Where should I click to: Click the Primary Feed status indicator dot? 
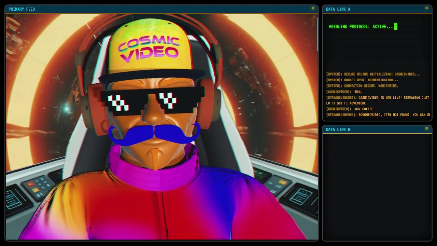313,8
